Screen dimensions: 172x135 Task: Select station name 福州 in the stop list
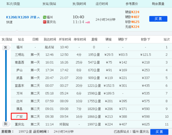[x=19, y=47]
